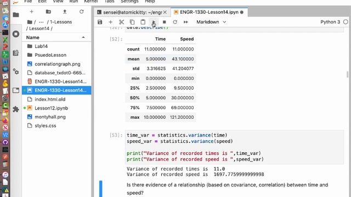Refresh the file list

82,11
